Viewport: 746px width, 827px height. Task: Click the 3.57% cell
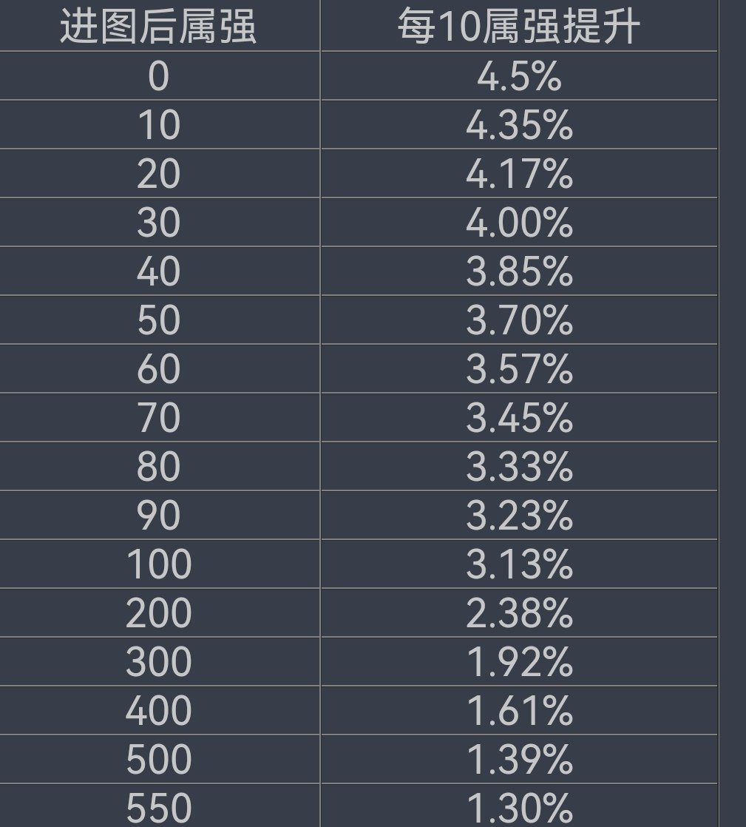pos(518,369)
